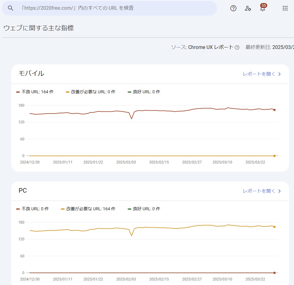The height and width of the screenshot is (285, 294).
Task: Open notifications bell with 55 badge
Action: pyautogui.click(x=263, y=8)
